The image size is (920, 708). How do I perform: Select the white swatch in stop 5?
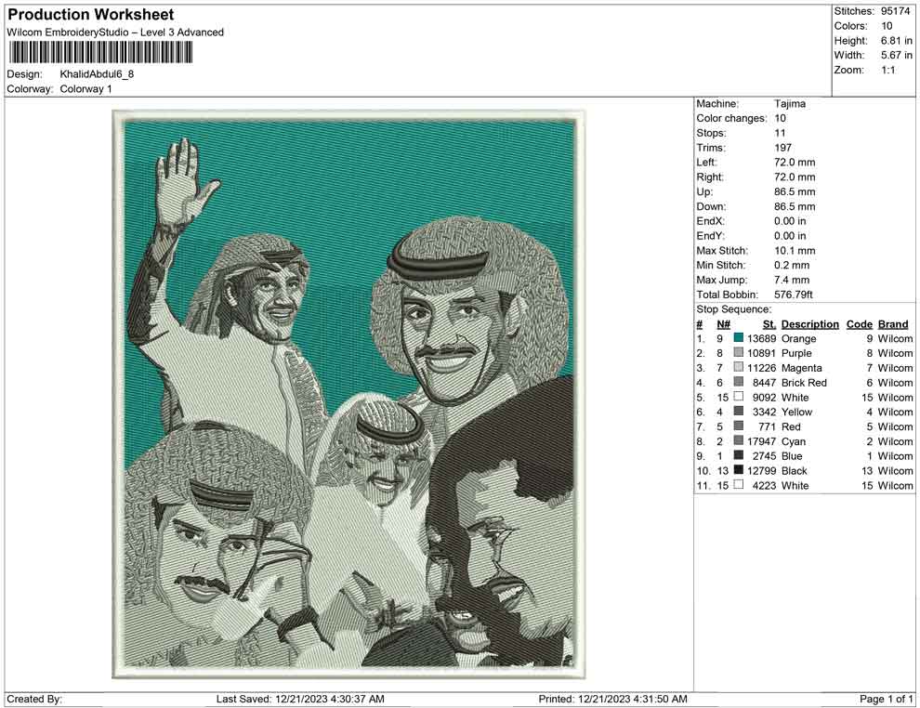(738, 398)
